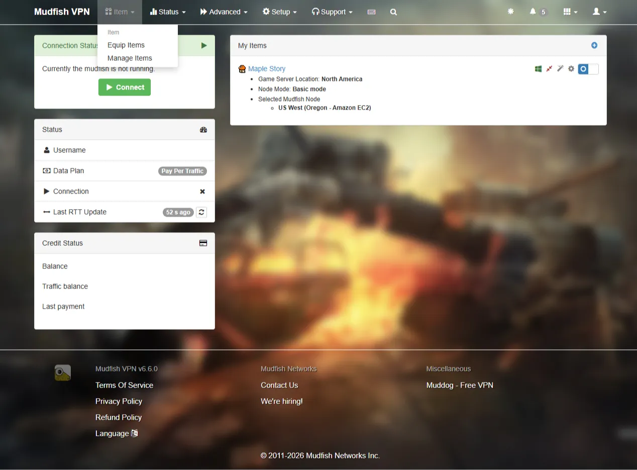The width and height of the screenshot is (637, 470).
Task: Click the We're hiring! link
Action: coord(282,401)
